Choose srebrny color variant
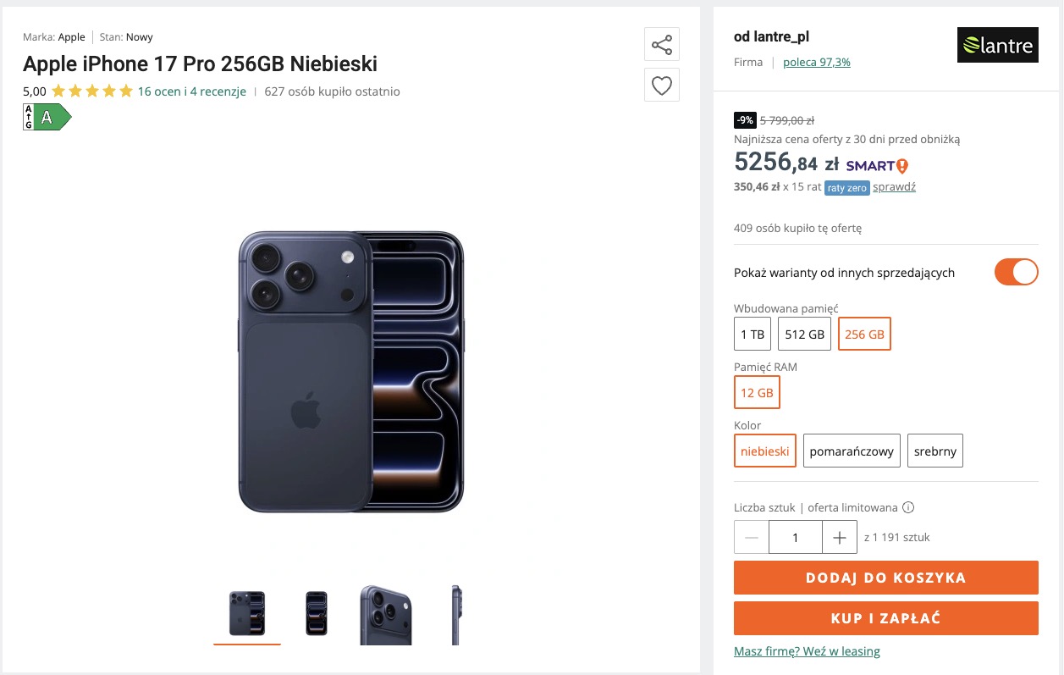The height and width of the screenshot is (675, 1064). pos(934,451)
